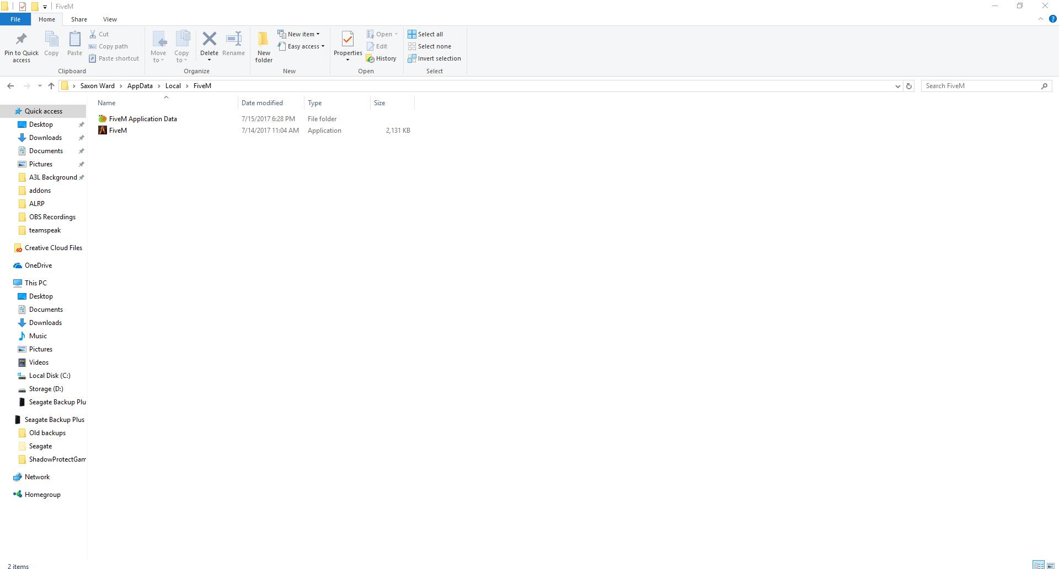Click the Pin to Quick access icon
This screenshot has width=1059, height=569.
click(22, 39)
